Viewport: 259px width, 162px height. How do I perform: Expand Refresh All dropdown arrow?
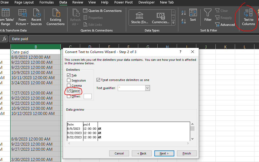(77, 24)
